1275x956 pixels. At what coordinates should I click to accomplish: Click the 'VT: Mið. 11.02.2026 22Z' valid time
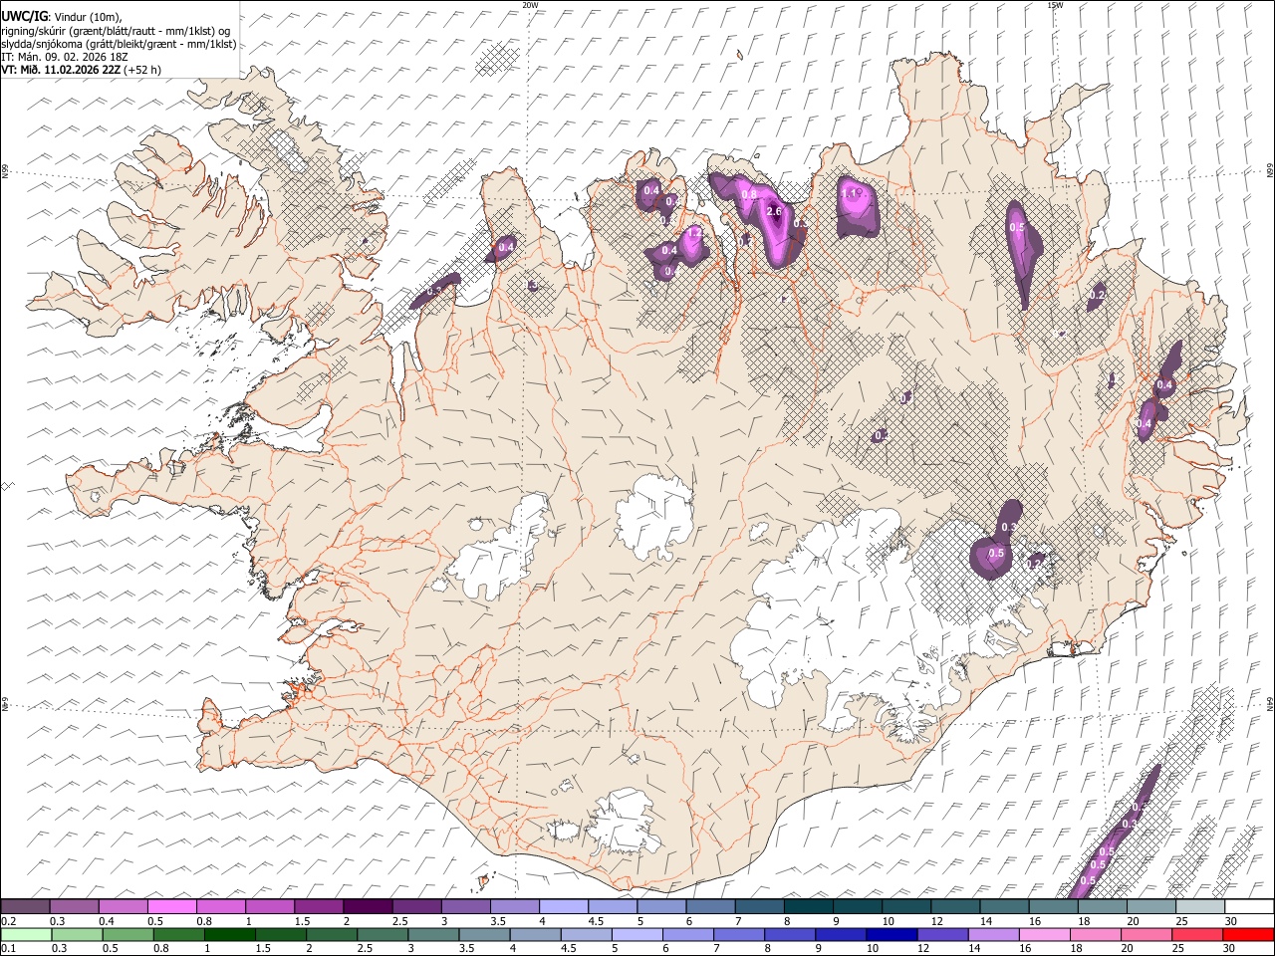pyautogui.click(x=60, y=70)
